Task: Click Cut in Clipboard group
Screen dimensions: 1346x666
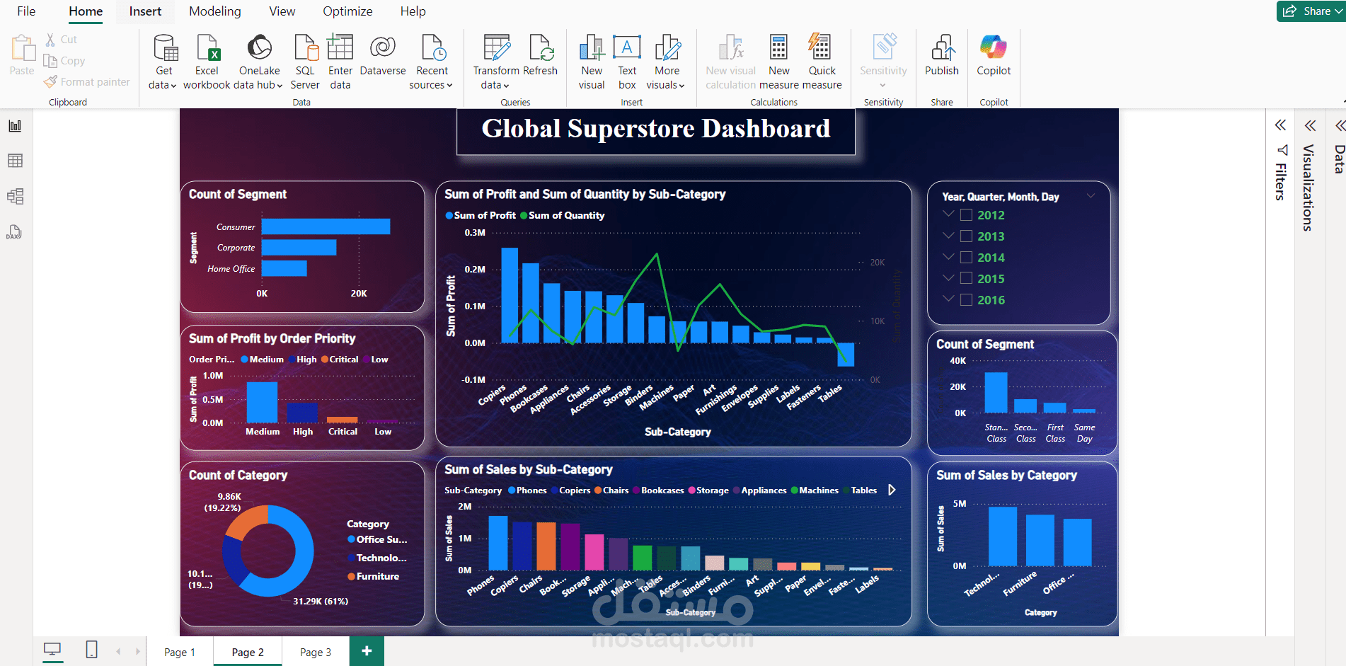Action: pos(62,40)
